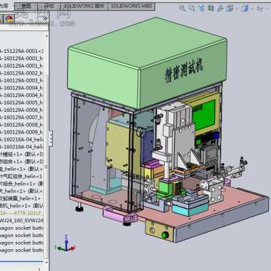Viewport: 271px width, 271px height.
Task: Open the Display Style icon
Action: coord(230,8)
